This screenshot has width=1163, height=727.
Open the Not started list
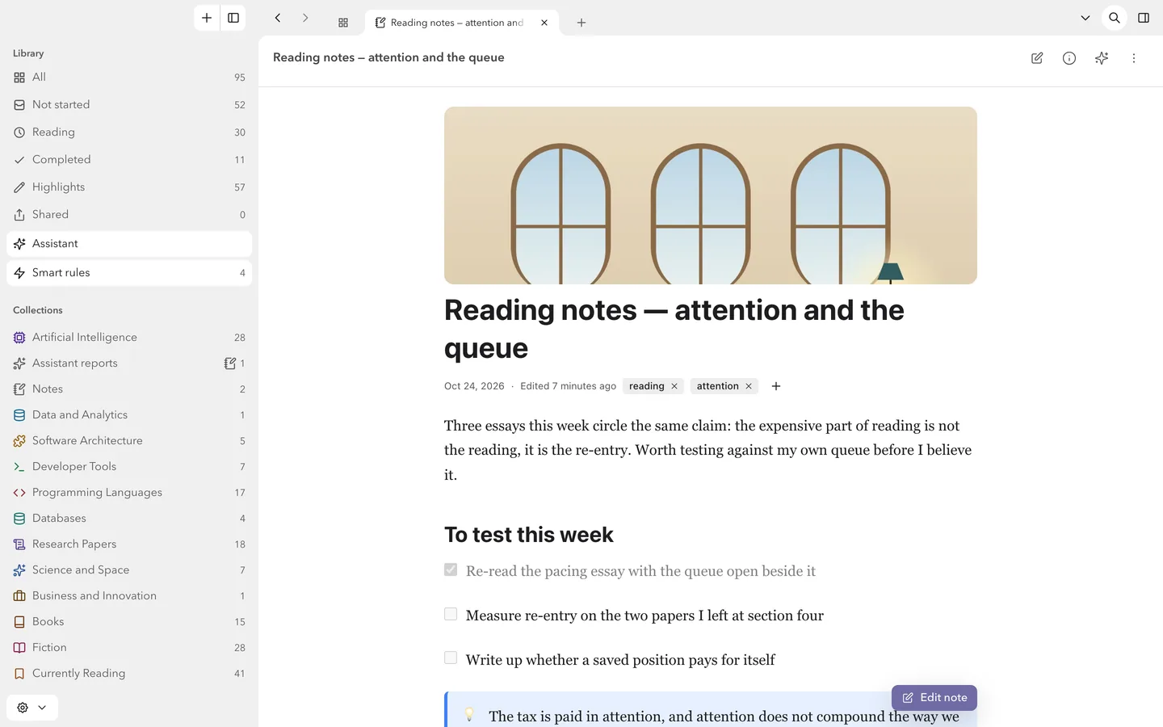(129, 105)
